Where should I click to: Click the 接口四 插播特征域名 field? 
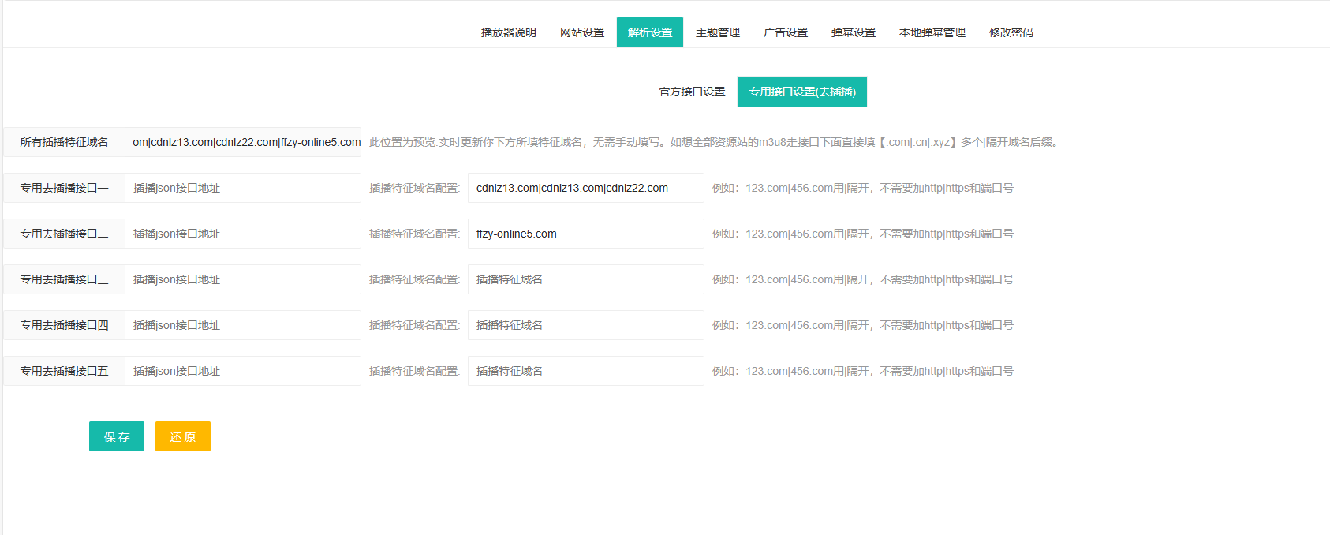click(586, 325)
